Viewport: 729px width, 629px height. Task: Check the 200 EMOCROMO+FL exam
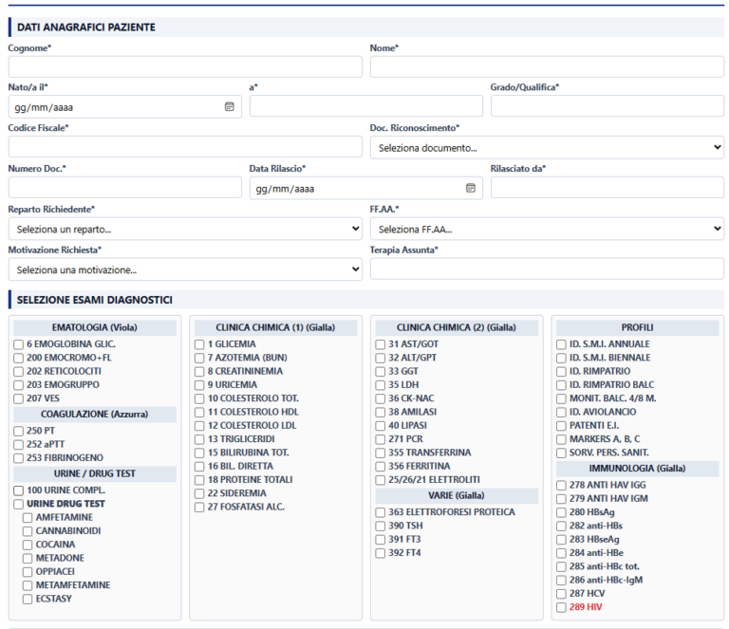pyautogui.click(x=19, y=359)
